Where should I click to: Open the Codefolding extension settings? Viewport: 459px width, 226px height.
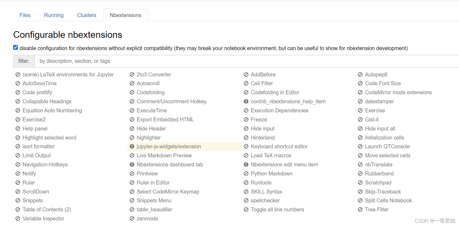pos(150,92)
